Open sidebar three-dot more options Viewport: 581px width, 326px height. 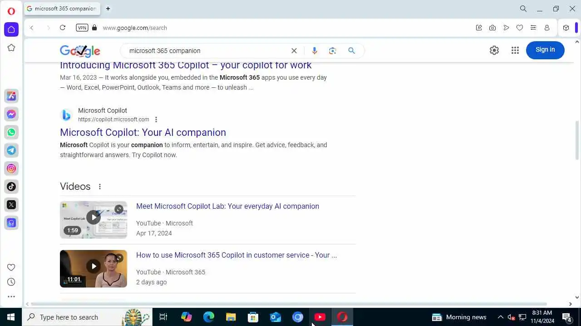pyautogui.click(x=11, y=297)
